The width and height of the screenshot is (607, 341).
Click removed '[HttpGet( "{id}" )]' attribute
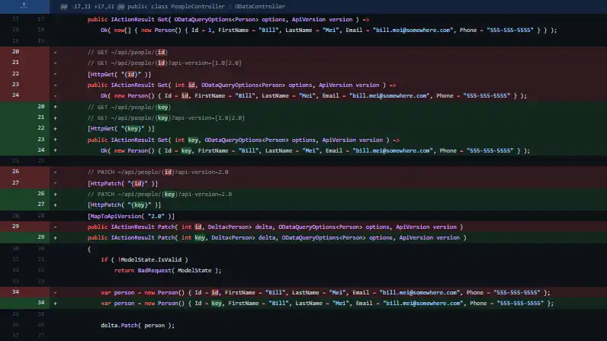[119, 74]
